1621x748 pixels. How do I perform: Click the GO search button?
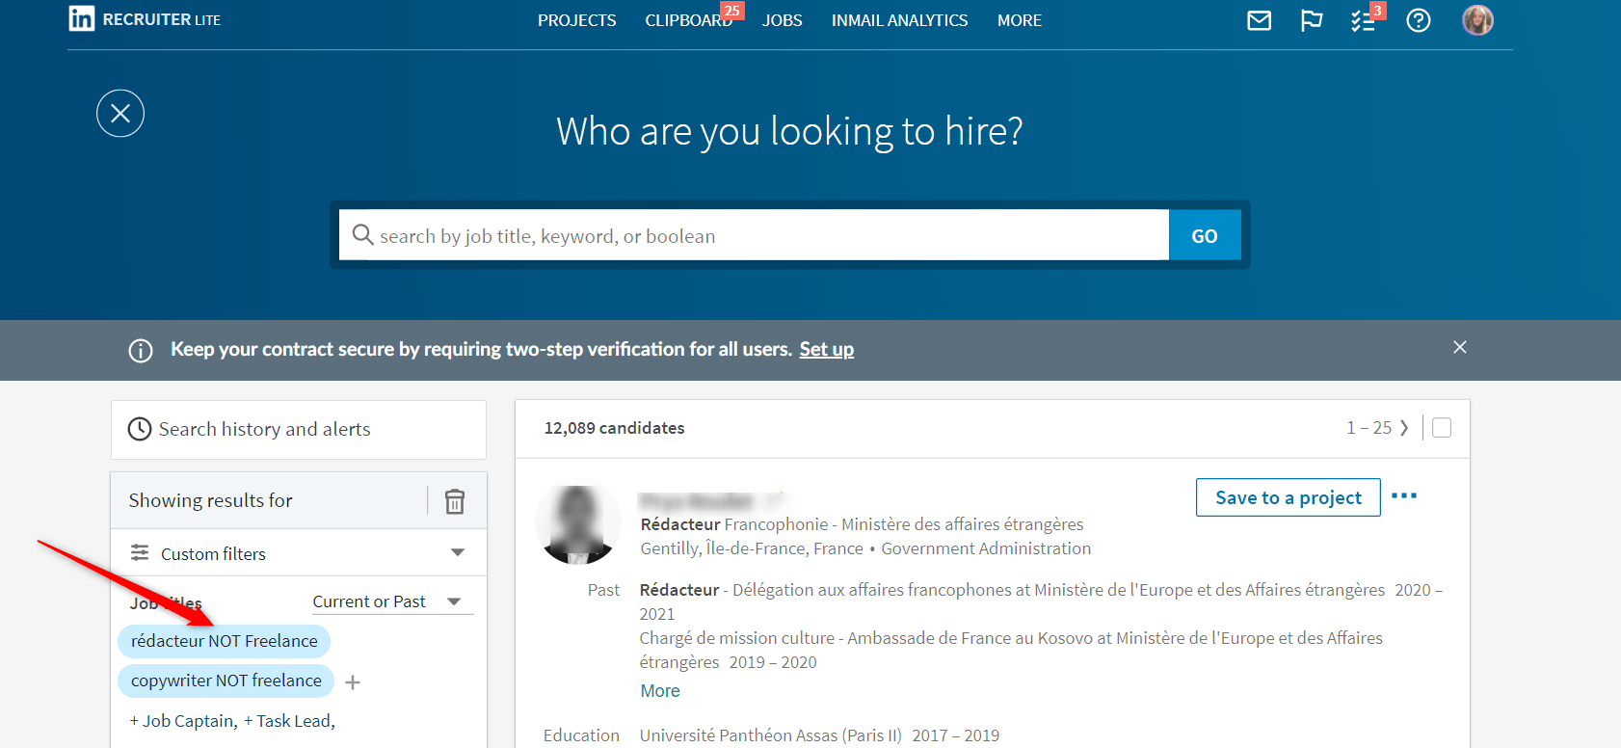pos(1205,235)
